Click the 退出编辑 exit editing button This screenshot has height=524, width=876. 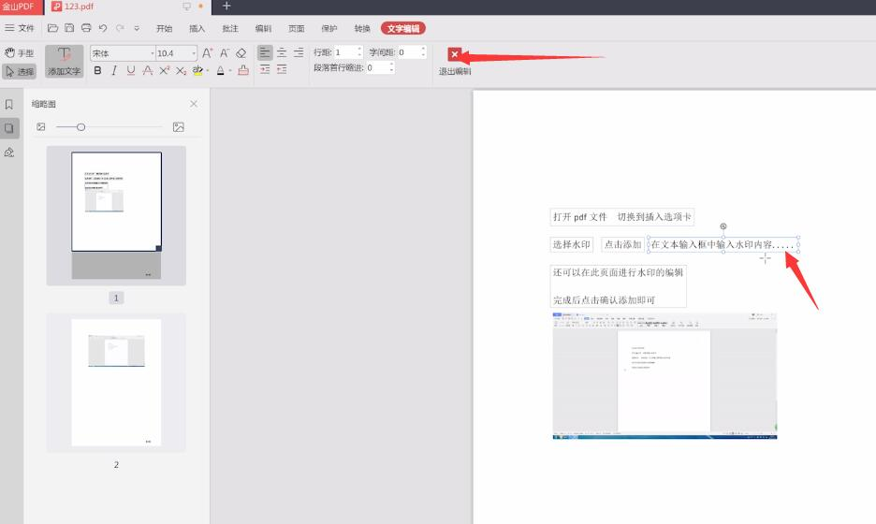tap(455, 62)
